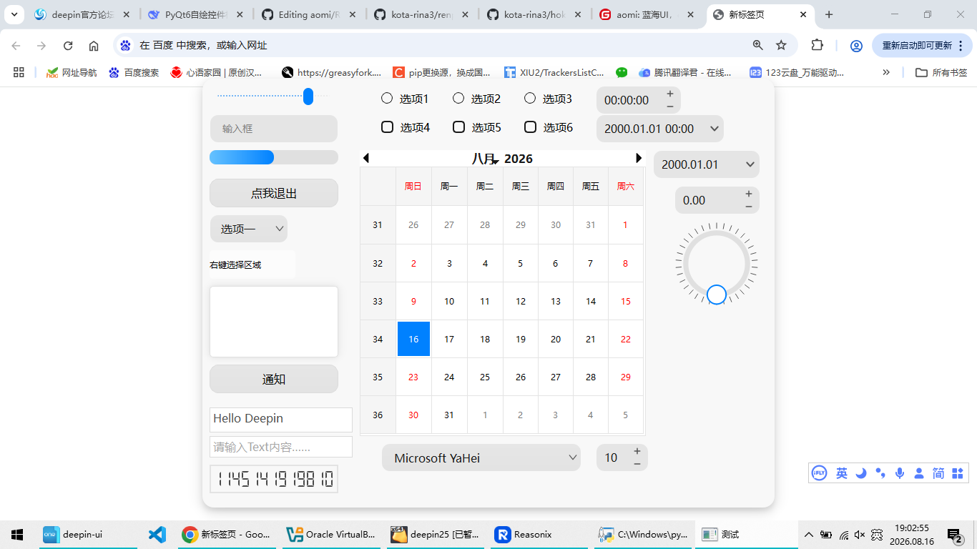Open the Chrome extensions puzzle icon

point(817,45)
